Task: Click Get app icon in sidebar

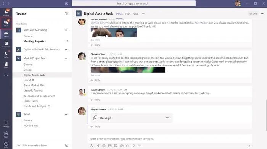Action: coord(6,124)
